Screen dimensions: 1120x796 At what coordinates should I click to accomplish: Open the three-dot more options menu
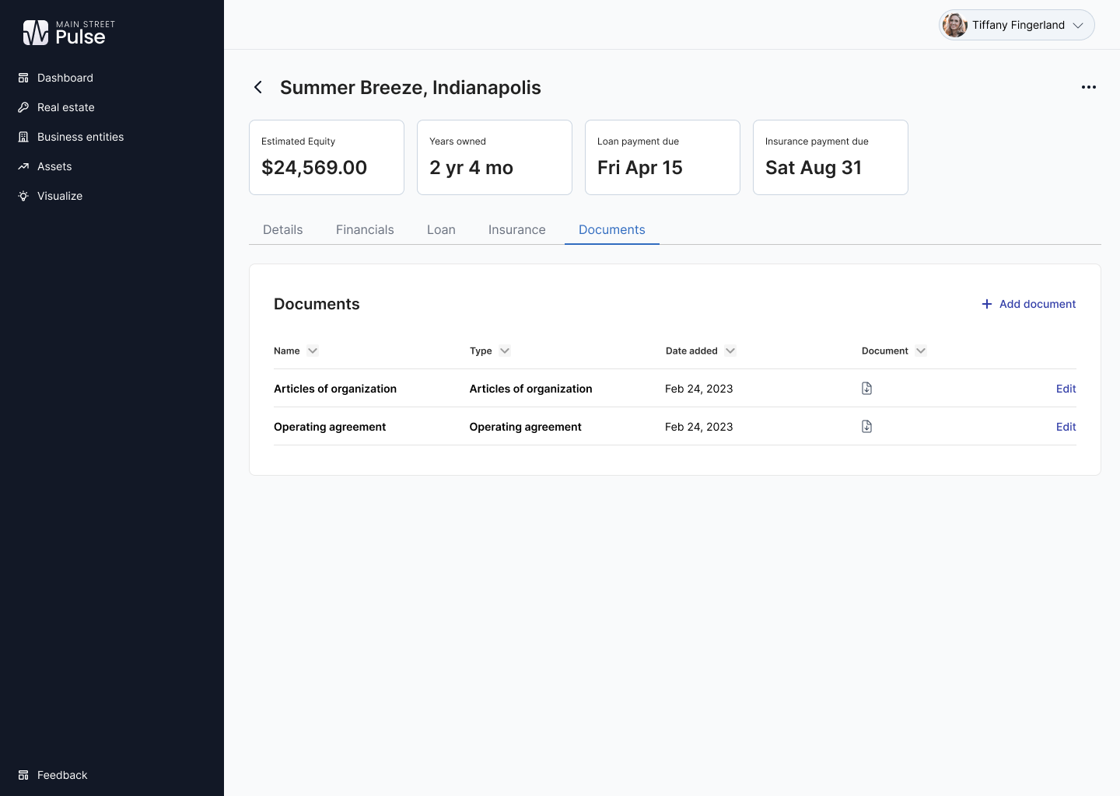[1089, 87]
